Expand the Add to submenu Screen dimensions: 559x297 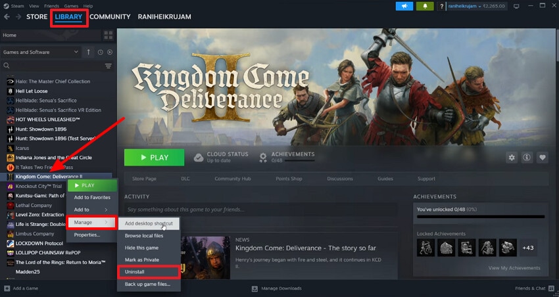tap(91, 210)
